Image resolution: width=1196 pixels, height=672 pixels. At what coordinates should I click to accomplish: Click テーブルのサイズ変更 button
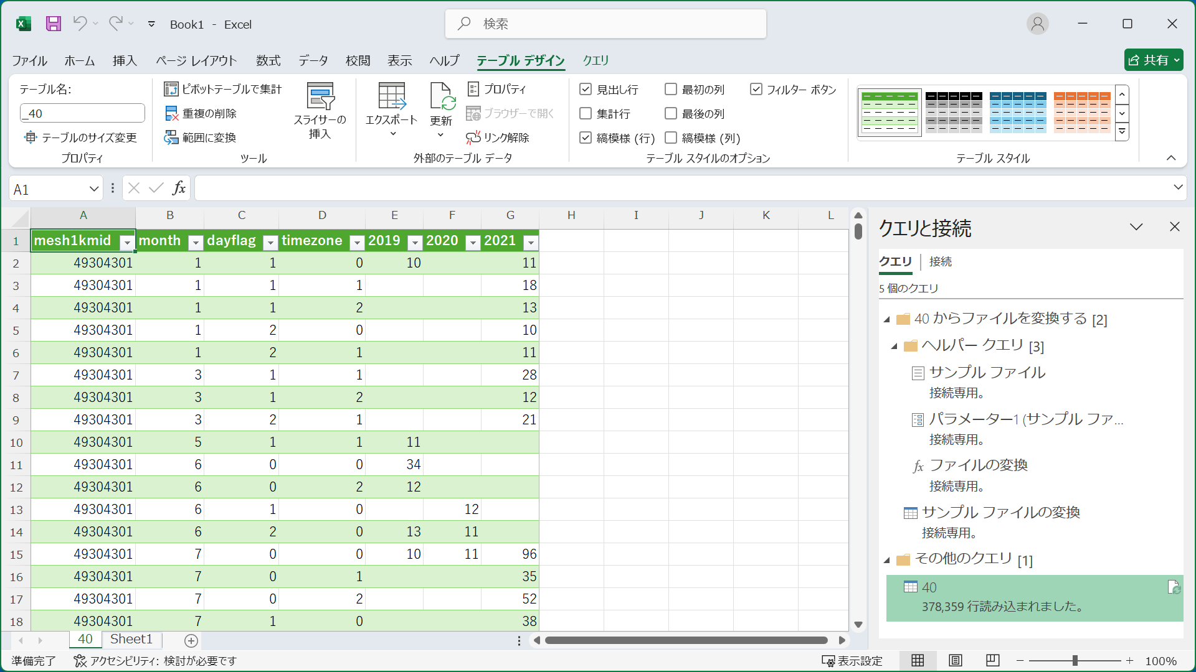coord(81,138)
